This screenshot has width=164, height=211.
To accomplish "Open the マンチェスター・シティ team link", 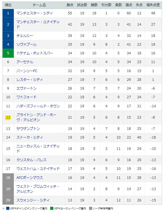I will [34, 13].
